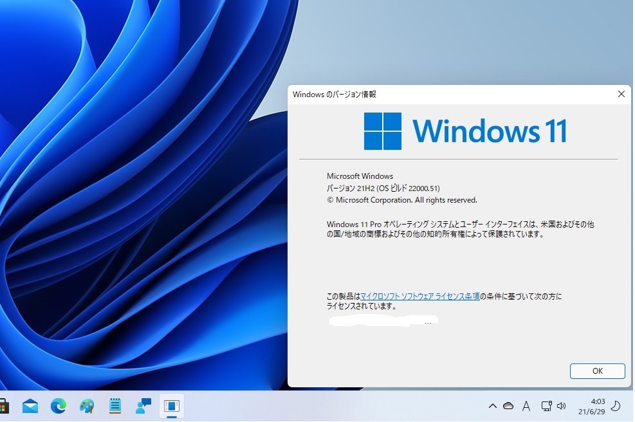The height and width of the screenshot is (422, 635).
Task: Show hidden system tray icons chevron
Action: (492, 406)
